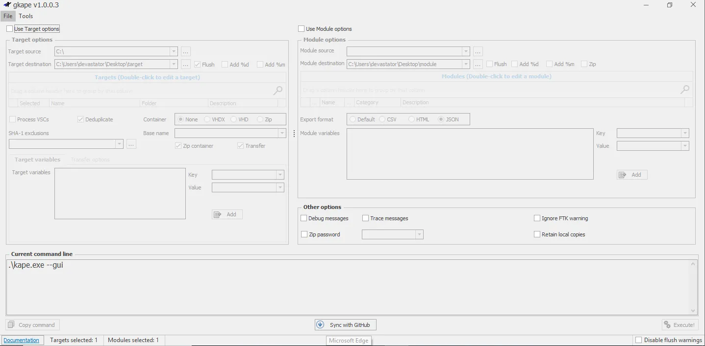Select HTML export format

[412, 119]
